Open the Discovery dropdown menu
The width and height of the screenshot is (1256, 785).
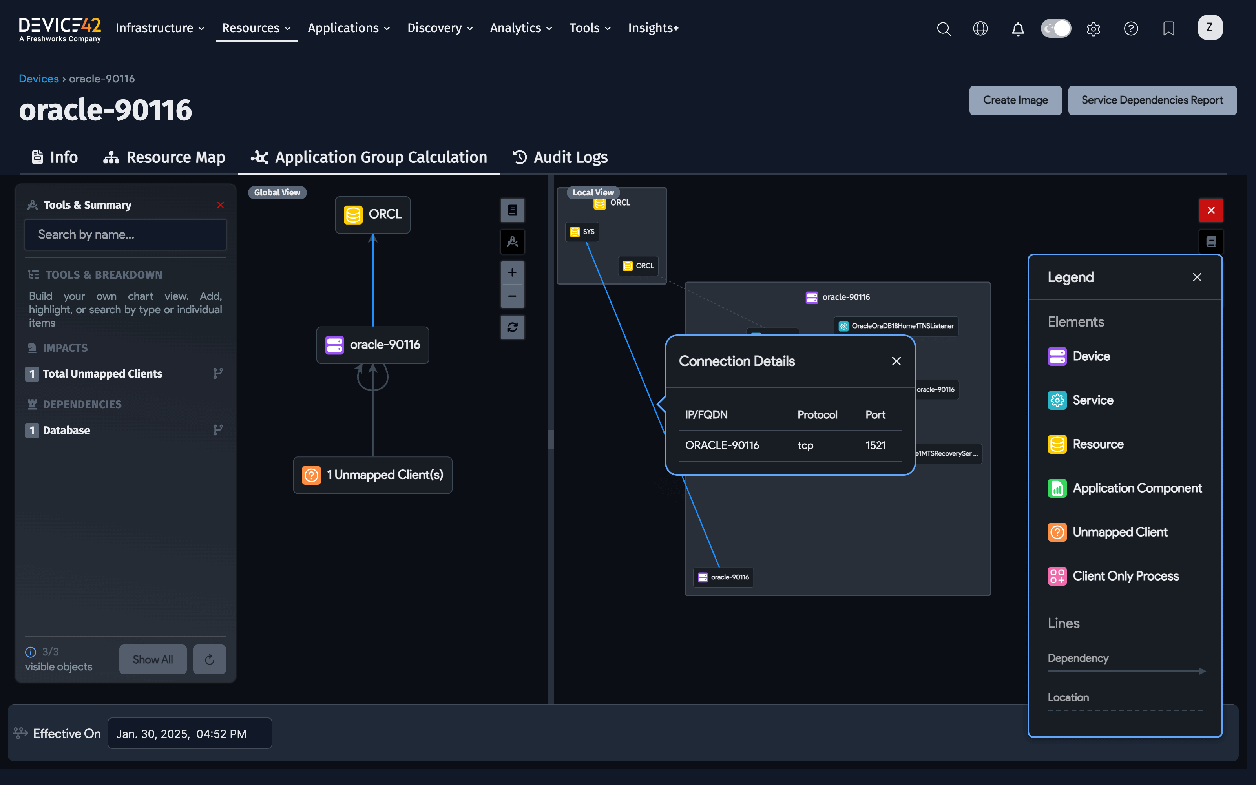point(440,28)
